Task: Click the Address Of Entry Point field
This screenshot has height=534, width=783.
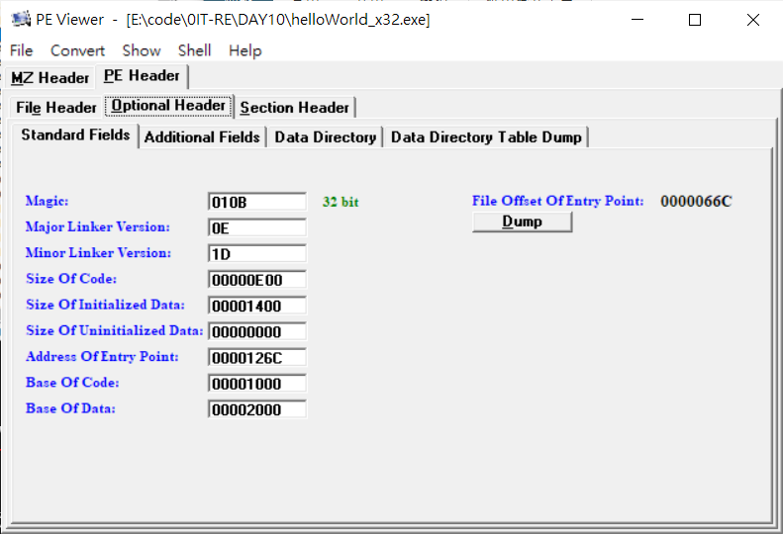Action: [x=256, y=358]
